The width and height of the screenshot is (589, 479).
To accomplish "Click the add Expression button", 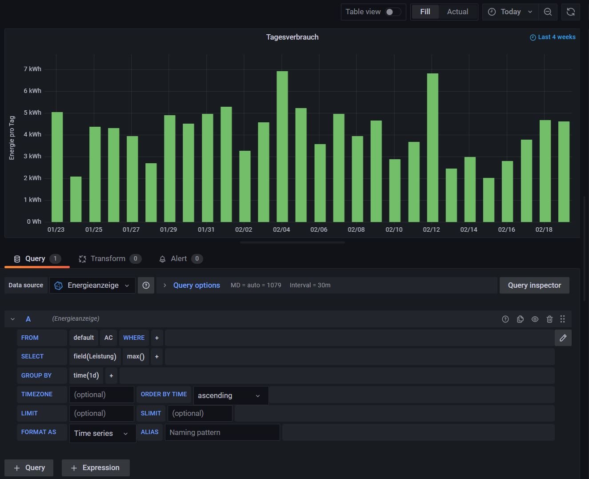I will pos(96,468).
